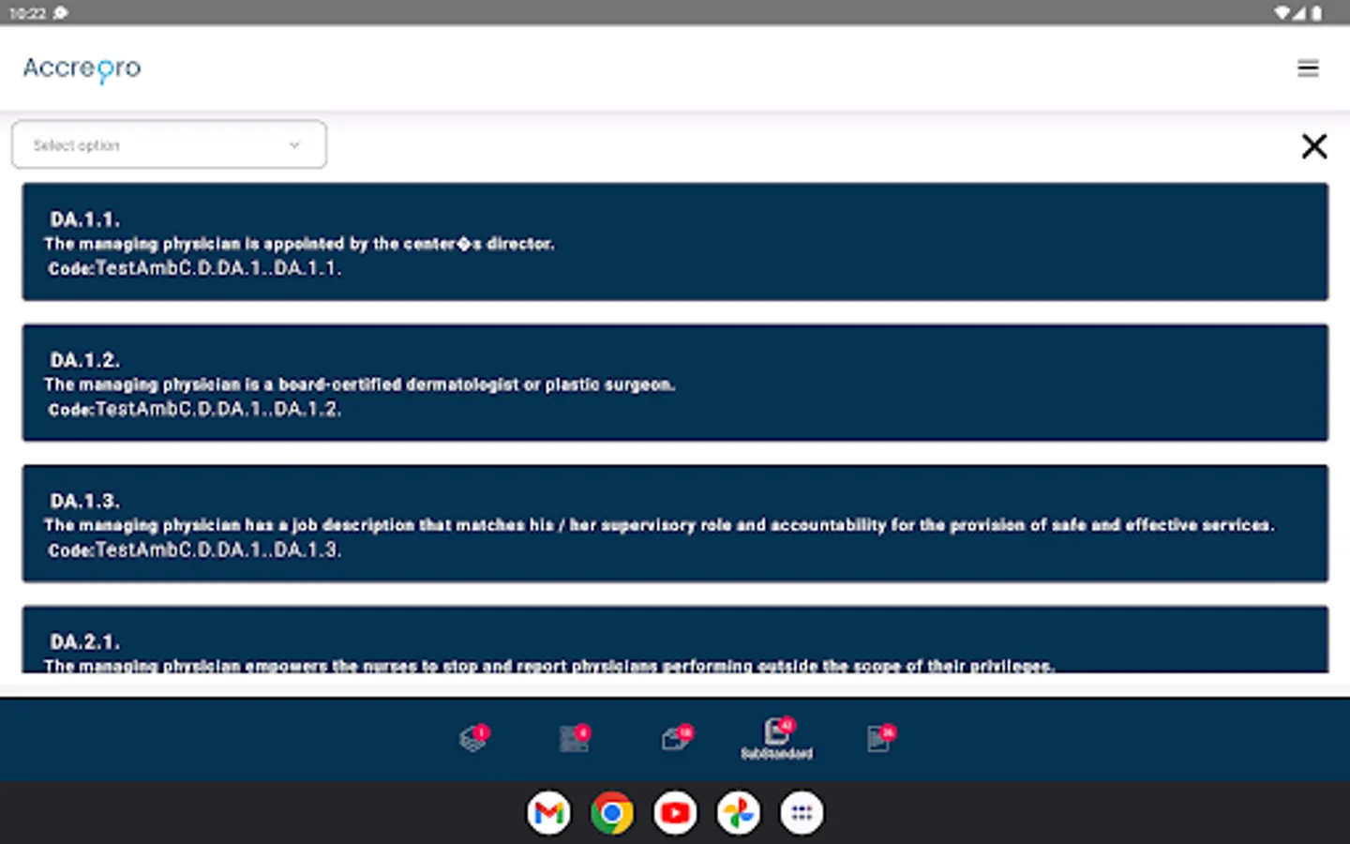Click the Wi-Fi icon in the status bar
The width and height of the screenshot is (1350, 844).
(1282, 13)
